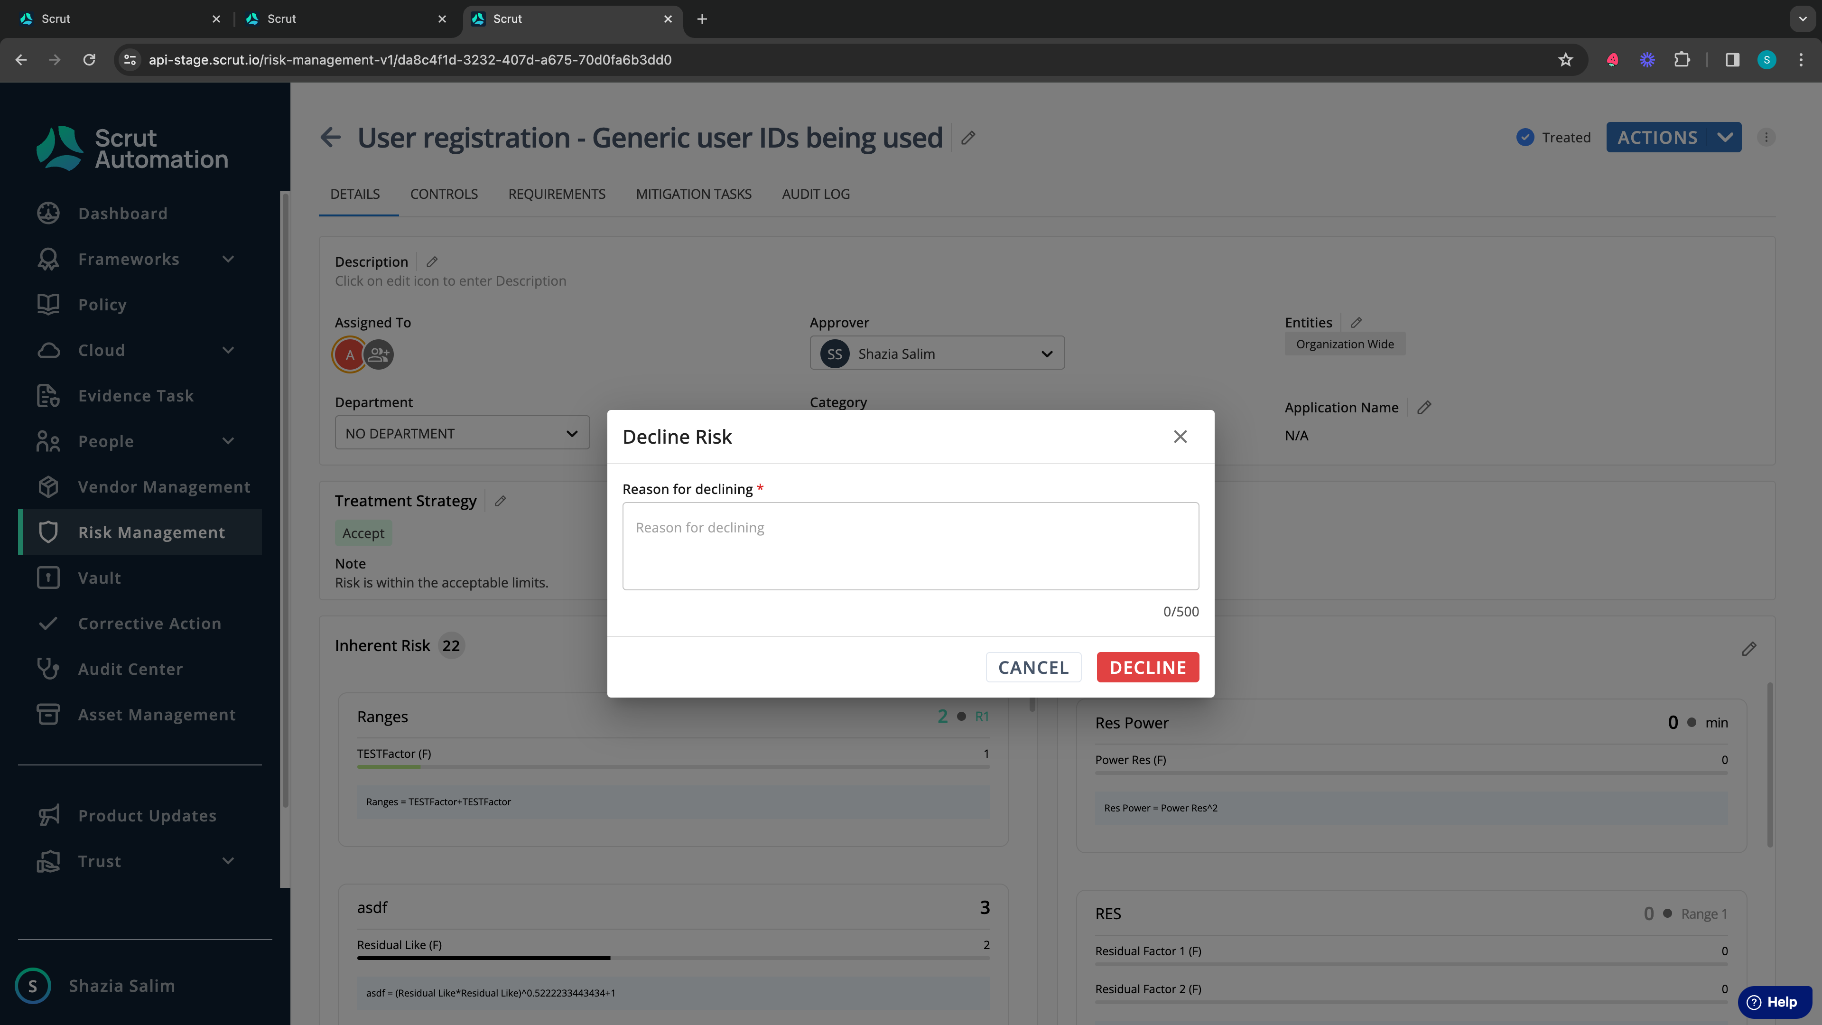Screen dimensions: 1822x1025
Task: Open the NO DEPARTMENT dropdown
Action: (462, 433)
